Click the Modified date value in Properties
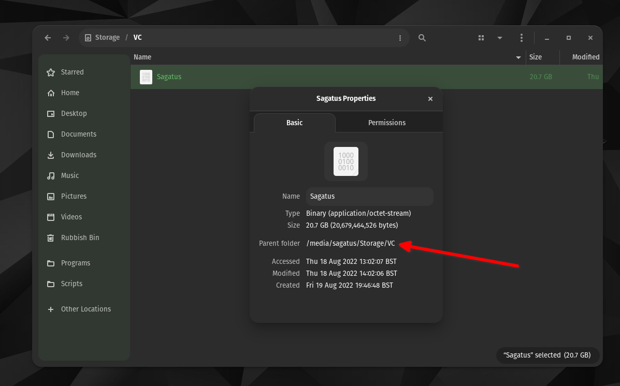Viewport: 620px width, 386px height. 352,273
